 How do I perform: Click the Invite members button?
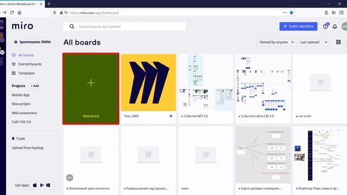[298, 27]
